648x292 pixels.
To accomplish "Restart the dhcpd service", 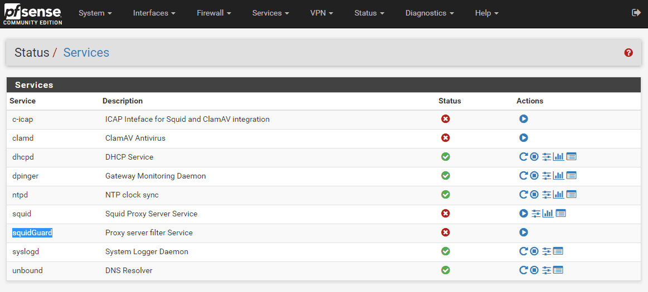I will click(523, 157).
